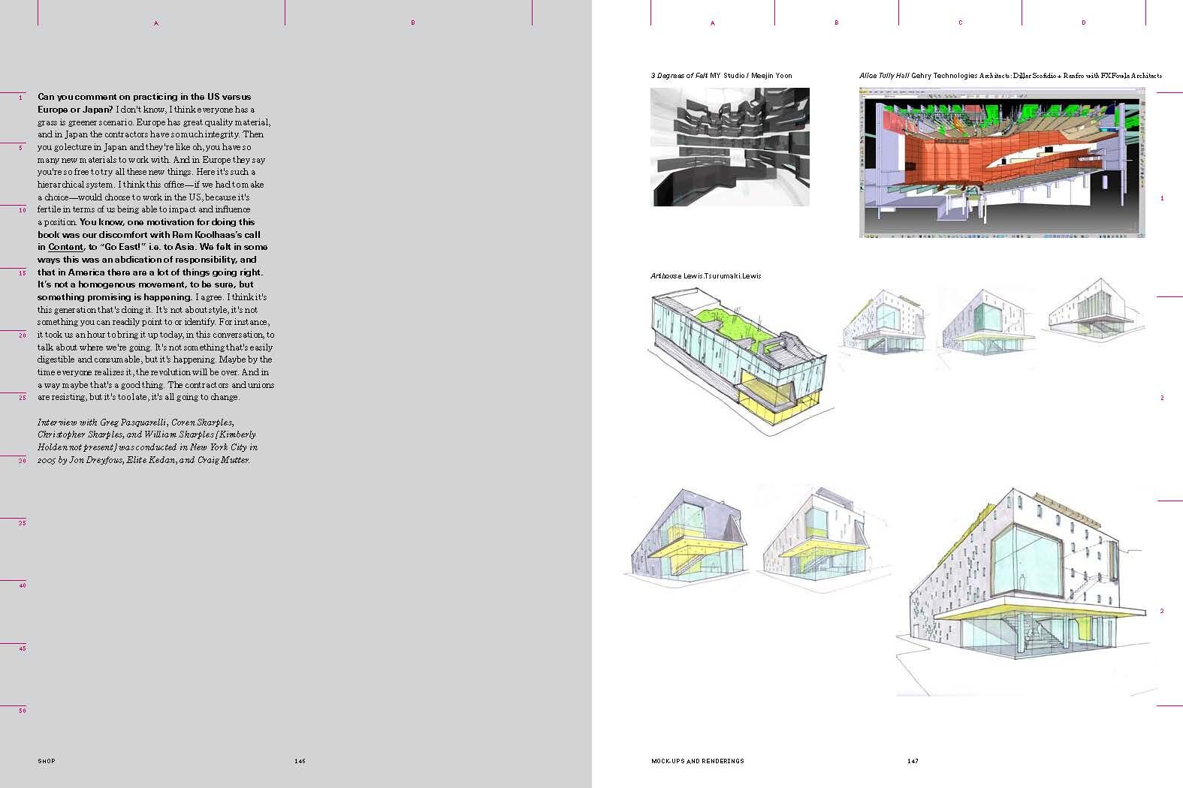Select the largest Arthouse sketch at bottom right

pyautogui.click(x=1026, y=593)
